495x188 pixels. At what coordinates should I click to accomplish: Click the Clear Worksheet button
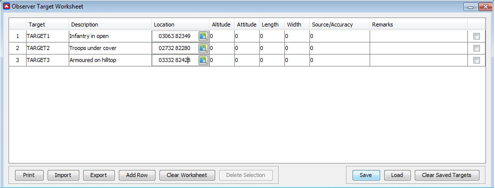[187, 175]
